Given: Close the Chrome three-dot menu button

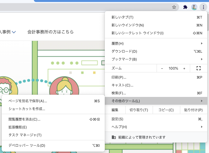Looking at the screenshot, I should pyautogui.click(x=203, y=7).
